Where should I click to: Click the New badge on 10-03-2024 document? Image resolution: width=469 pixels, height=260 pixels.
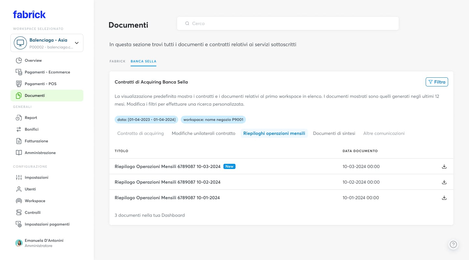229,166
